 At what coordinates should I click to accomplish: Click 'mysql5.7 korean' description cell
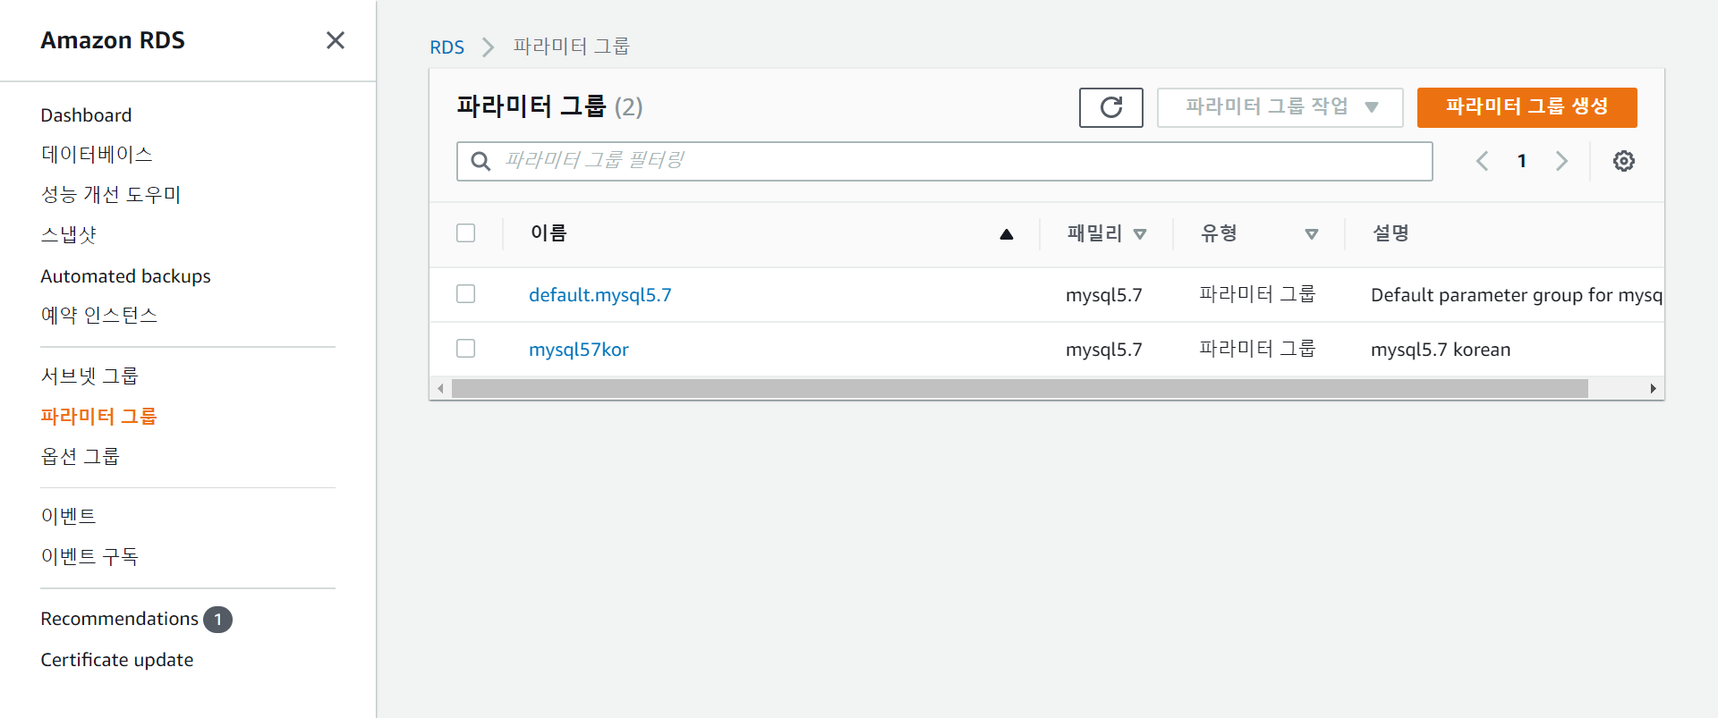click(1441, 350)
